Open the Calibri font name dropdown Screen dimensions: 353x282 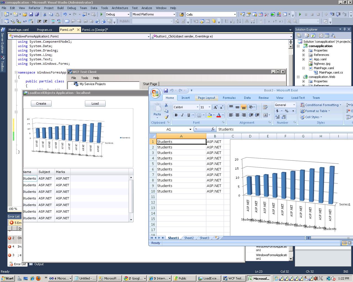click(197, 107)
